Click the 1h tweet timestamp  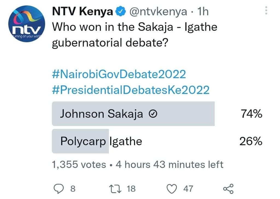202,11
